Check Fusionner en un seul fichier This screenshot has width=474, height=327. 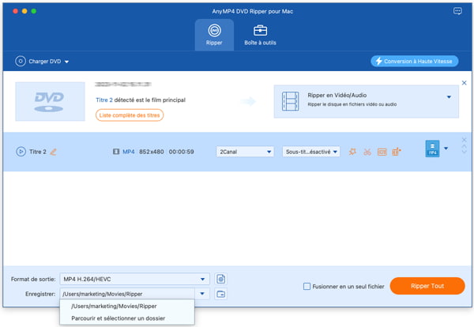tap(307, 286)
